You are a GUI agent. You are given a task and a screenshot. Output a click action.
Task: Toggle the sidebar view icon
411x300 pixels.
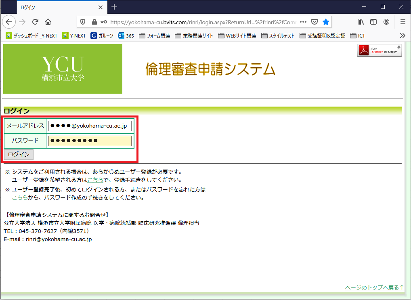373,22
